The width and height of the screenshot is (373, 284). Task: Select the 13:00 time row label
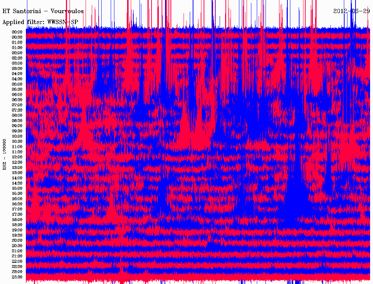point(17,167)
